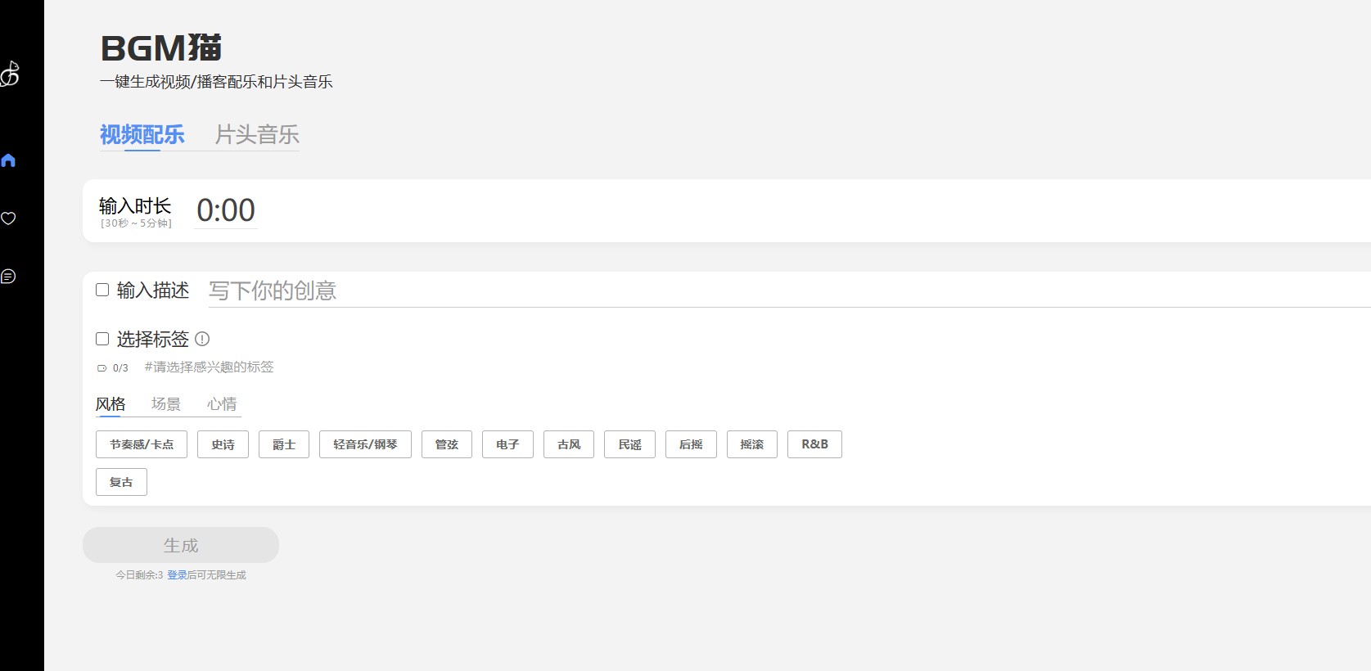Open the favorites heart icon
The image size is (1371, 671).
point(9,218)
